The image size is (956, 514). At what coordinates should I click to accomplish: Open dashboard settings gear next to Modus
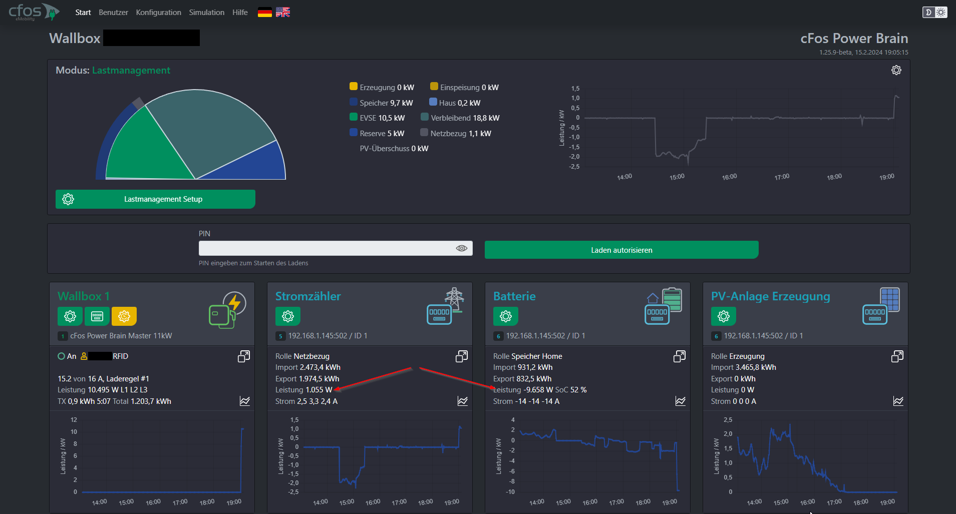click(x=896, y=70)
